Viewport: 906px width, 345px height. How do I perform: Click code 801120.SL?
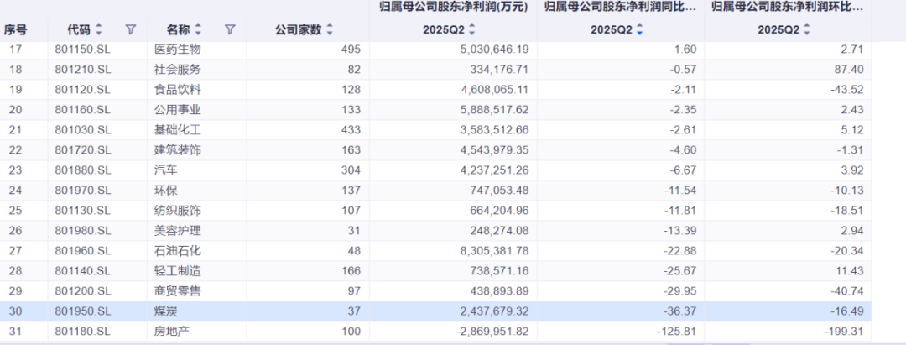[x=82, y=90]
